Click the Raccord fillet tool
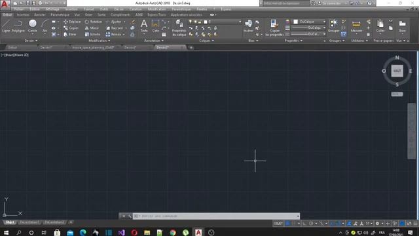Viewport: 419px width, 236px height. click(x=115, y=28)
